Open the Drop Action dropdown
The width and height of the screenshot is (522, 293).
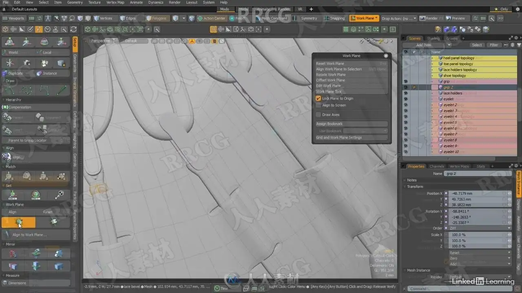tap(399, 18)
